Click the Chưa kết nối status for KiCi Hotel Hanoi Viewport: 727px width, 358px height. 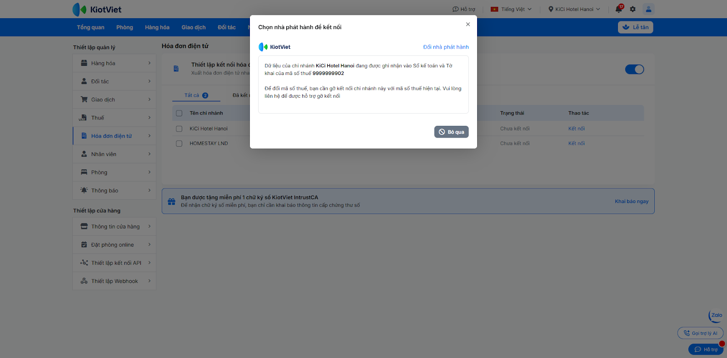click(515, 129)
